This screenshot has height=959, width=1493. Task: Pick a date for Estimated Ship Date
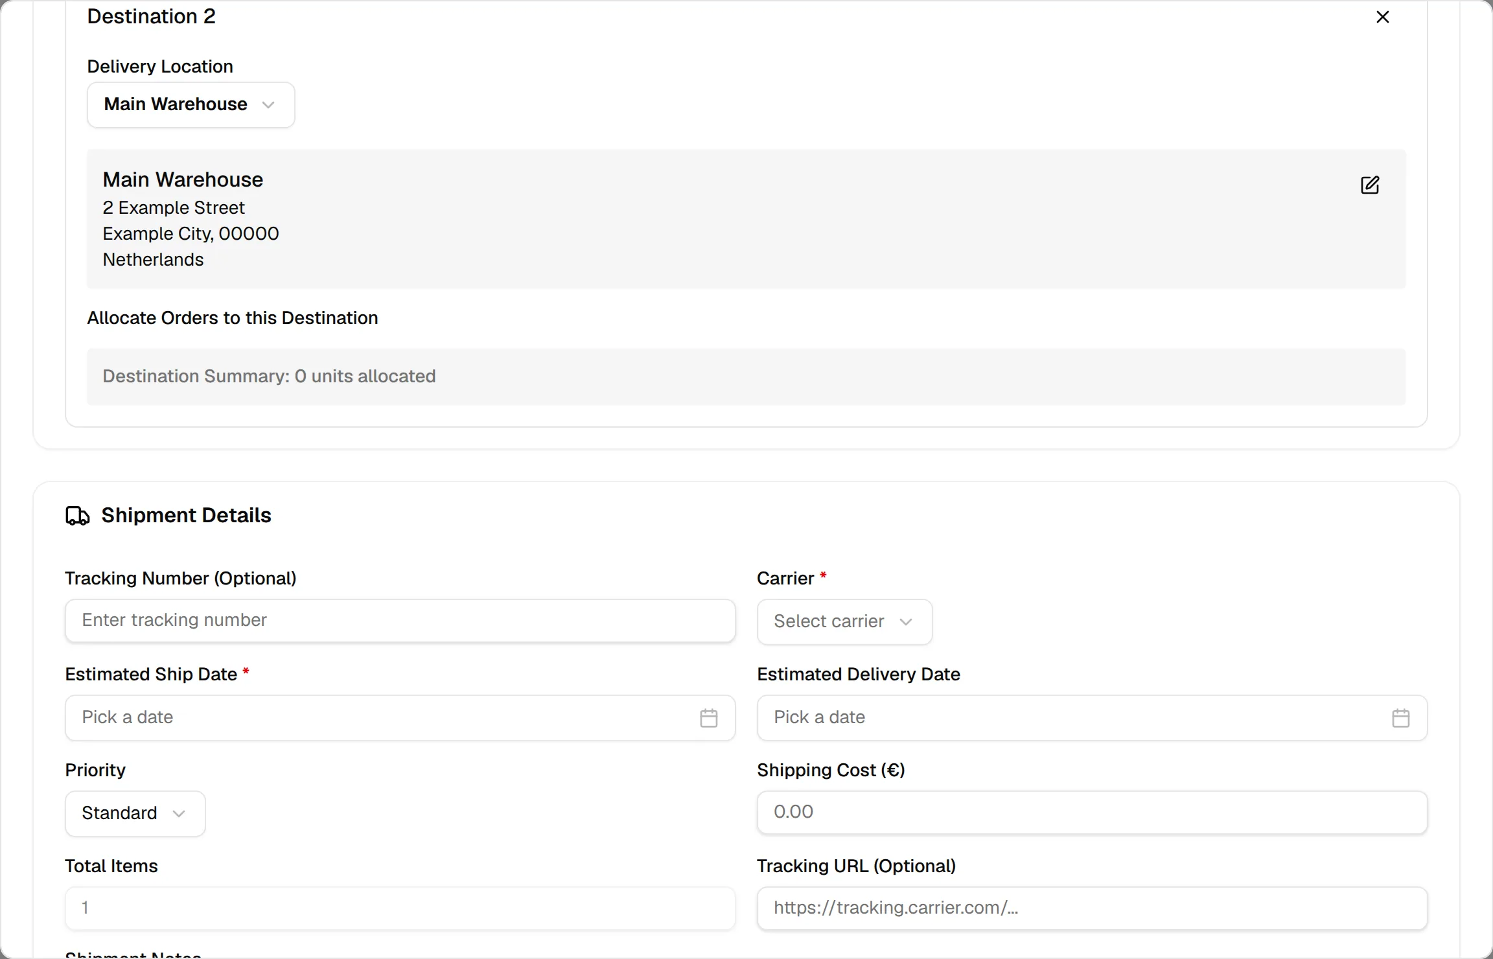(x=400, y=718)
